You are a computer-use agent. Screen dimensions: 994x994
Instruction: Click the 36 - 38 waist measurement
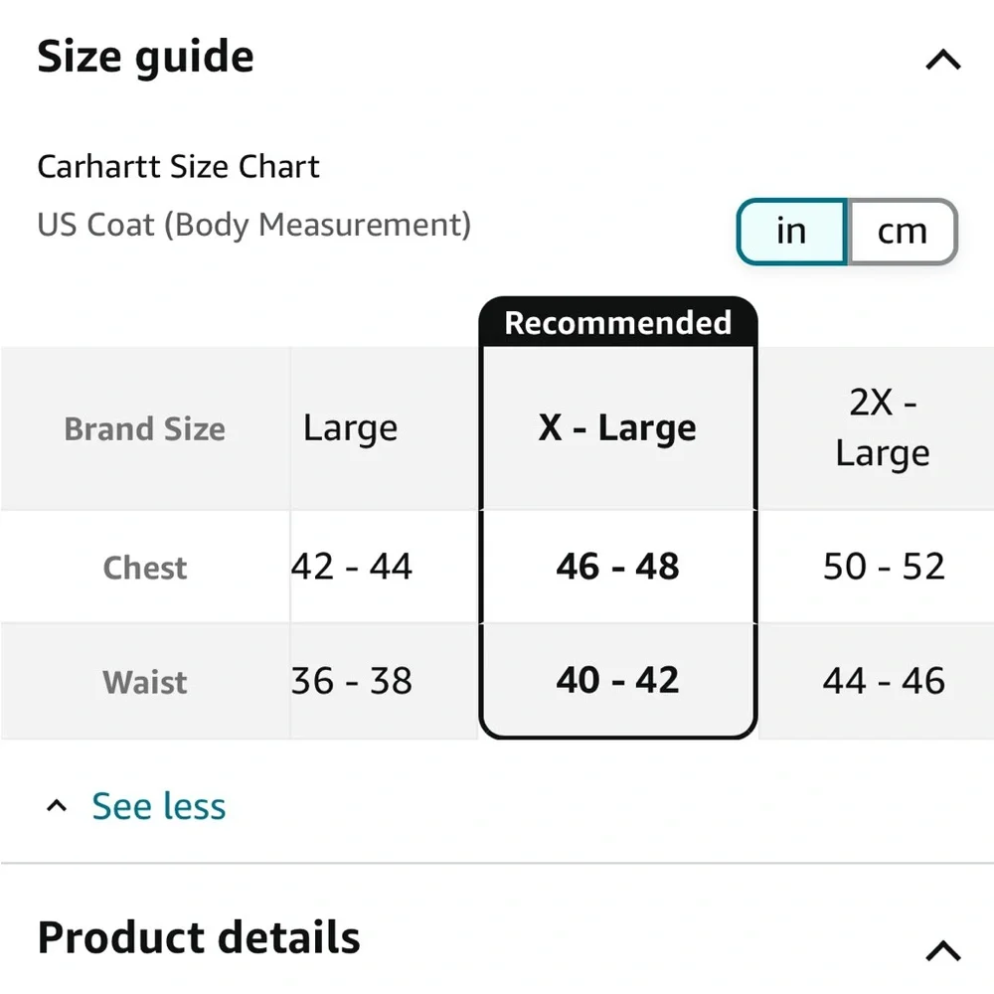(352, 681)
